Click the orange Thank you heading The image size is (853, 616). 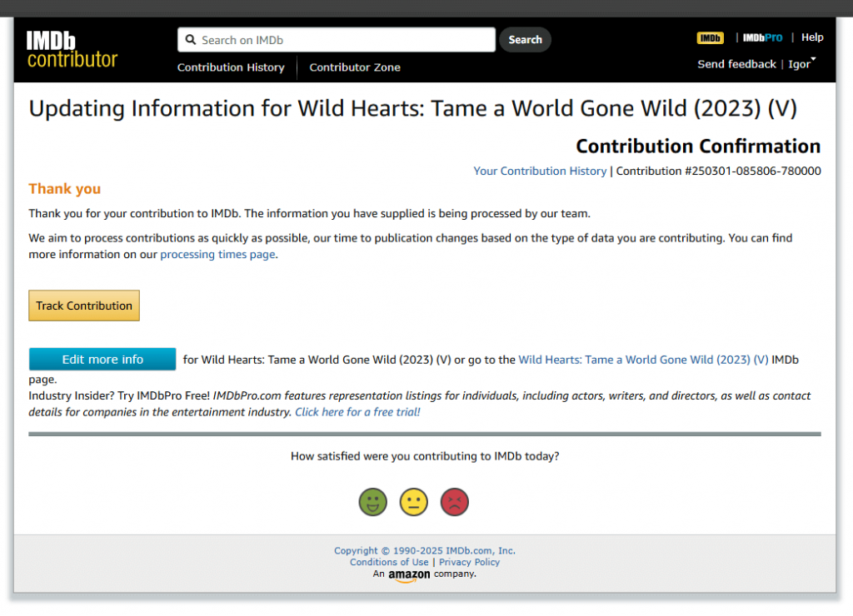pyautogui.click(x=65, y=189)
